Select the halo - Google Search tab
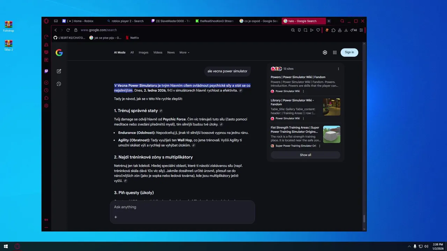This screenshot has width=447, height=251. pos(303,21)
